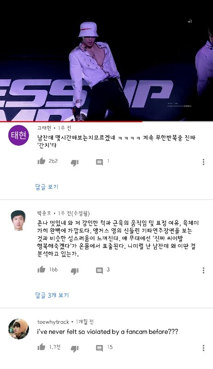This screenshot has height=369, width=213.
Task: Open more options for 고태현's comment
Action: click(203, 162)
